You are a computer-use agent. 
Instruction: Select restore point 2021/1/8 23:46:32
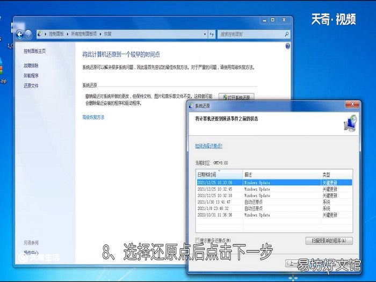point(274,208)
